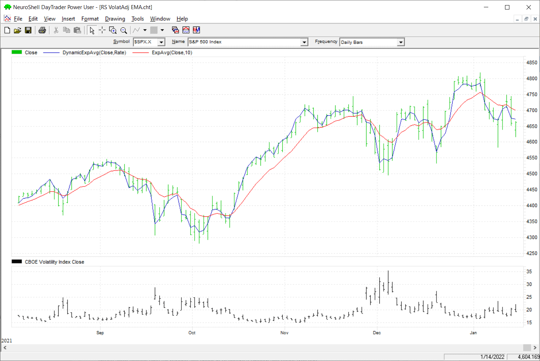Open a chart file with folder icon
This screenshot has width=540, height=361.
tap(17, 30)
